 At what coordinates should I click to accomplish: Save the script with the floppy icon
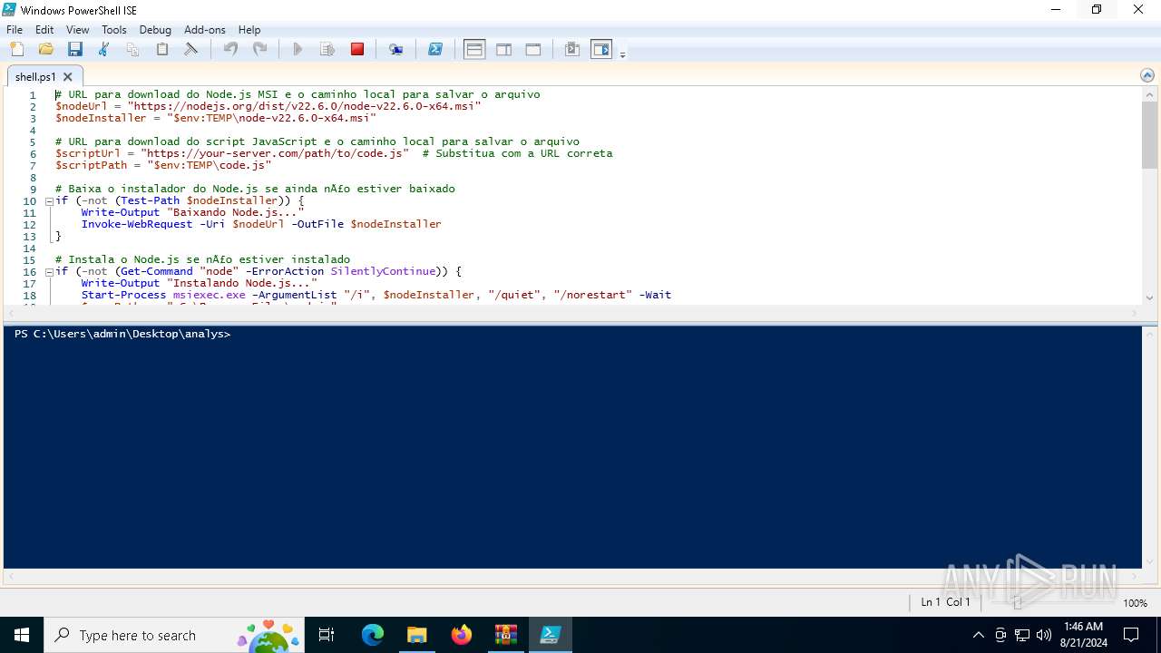tap(74, 49)
